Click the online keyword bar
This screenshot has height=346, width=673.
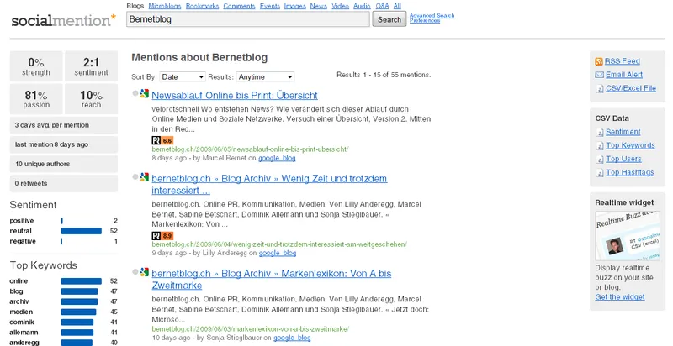(81, 281)
